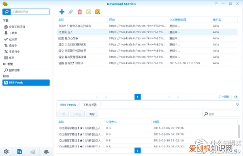Viewport: 243px width, 156px height.
Task: Select 已完成 in the sidebar
Action: pyautogui.click(x=26, y=39)
